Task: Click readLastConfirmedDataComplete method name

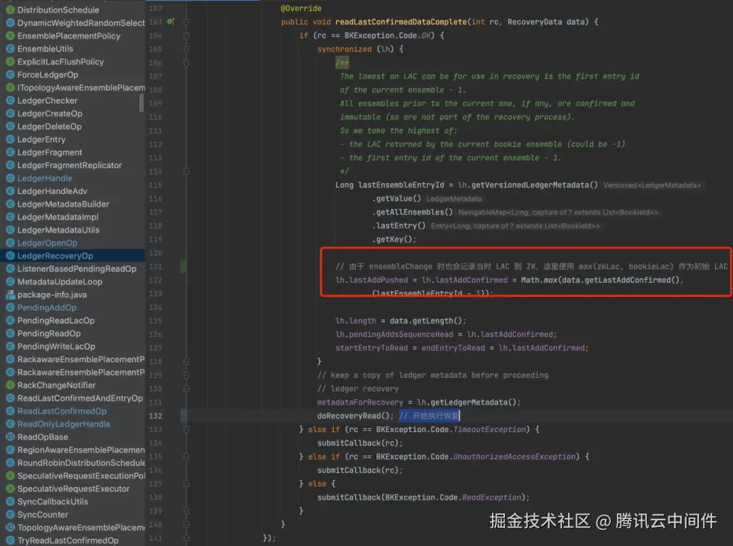Action: (x=400, y=22)
